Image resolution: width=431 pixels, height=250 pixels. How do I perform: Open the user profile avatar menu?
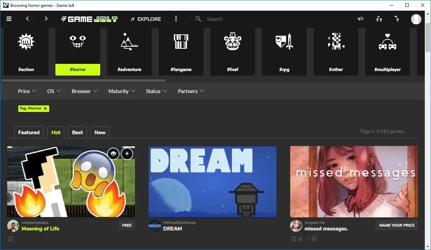click(x=416, y=19)
